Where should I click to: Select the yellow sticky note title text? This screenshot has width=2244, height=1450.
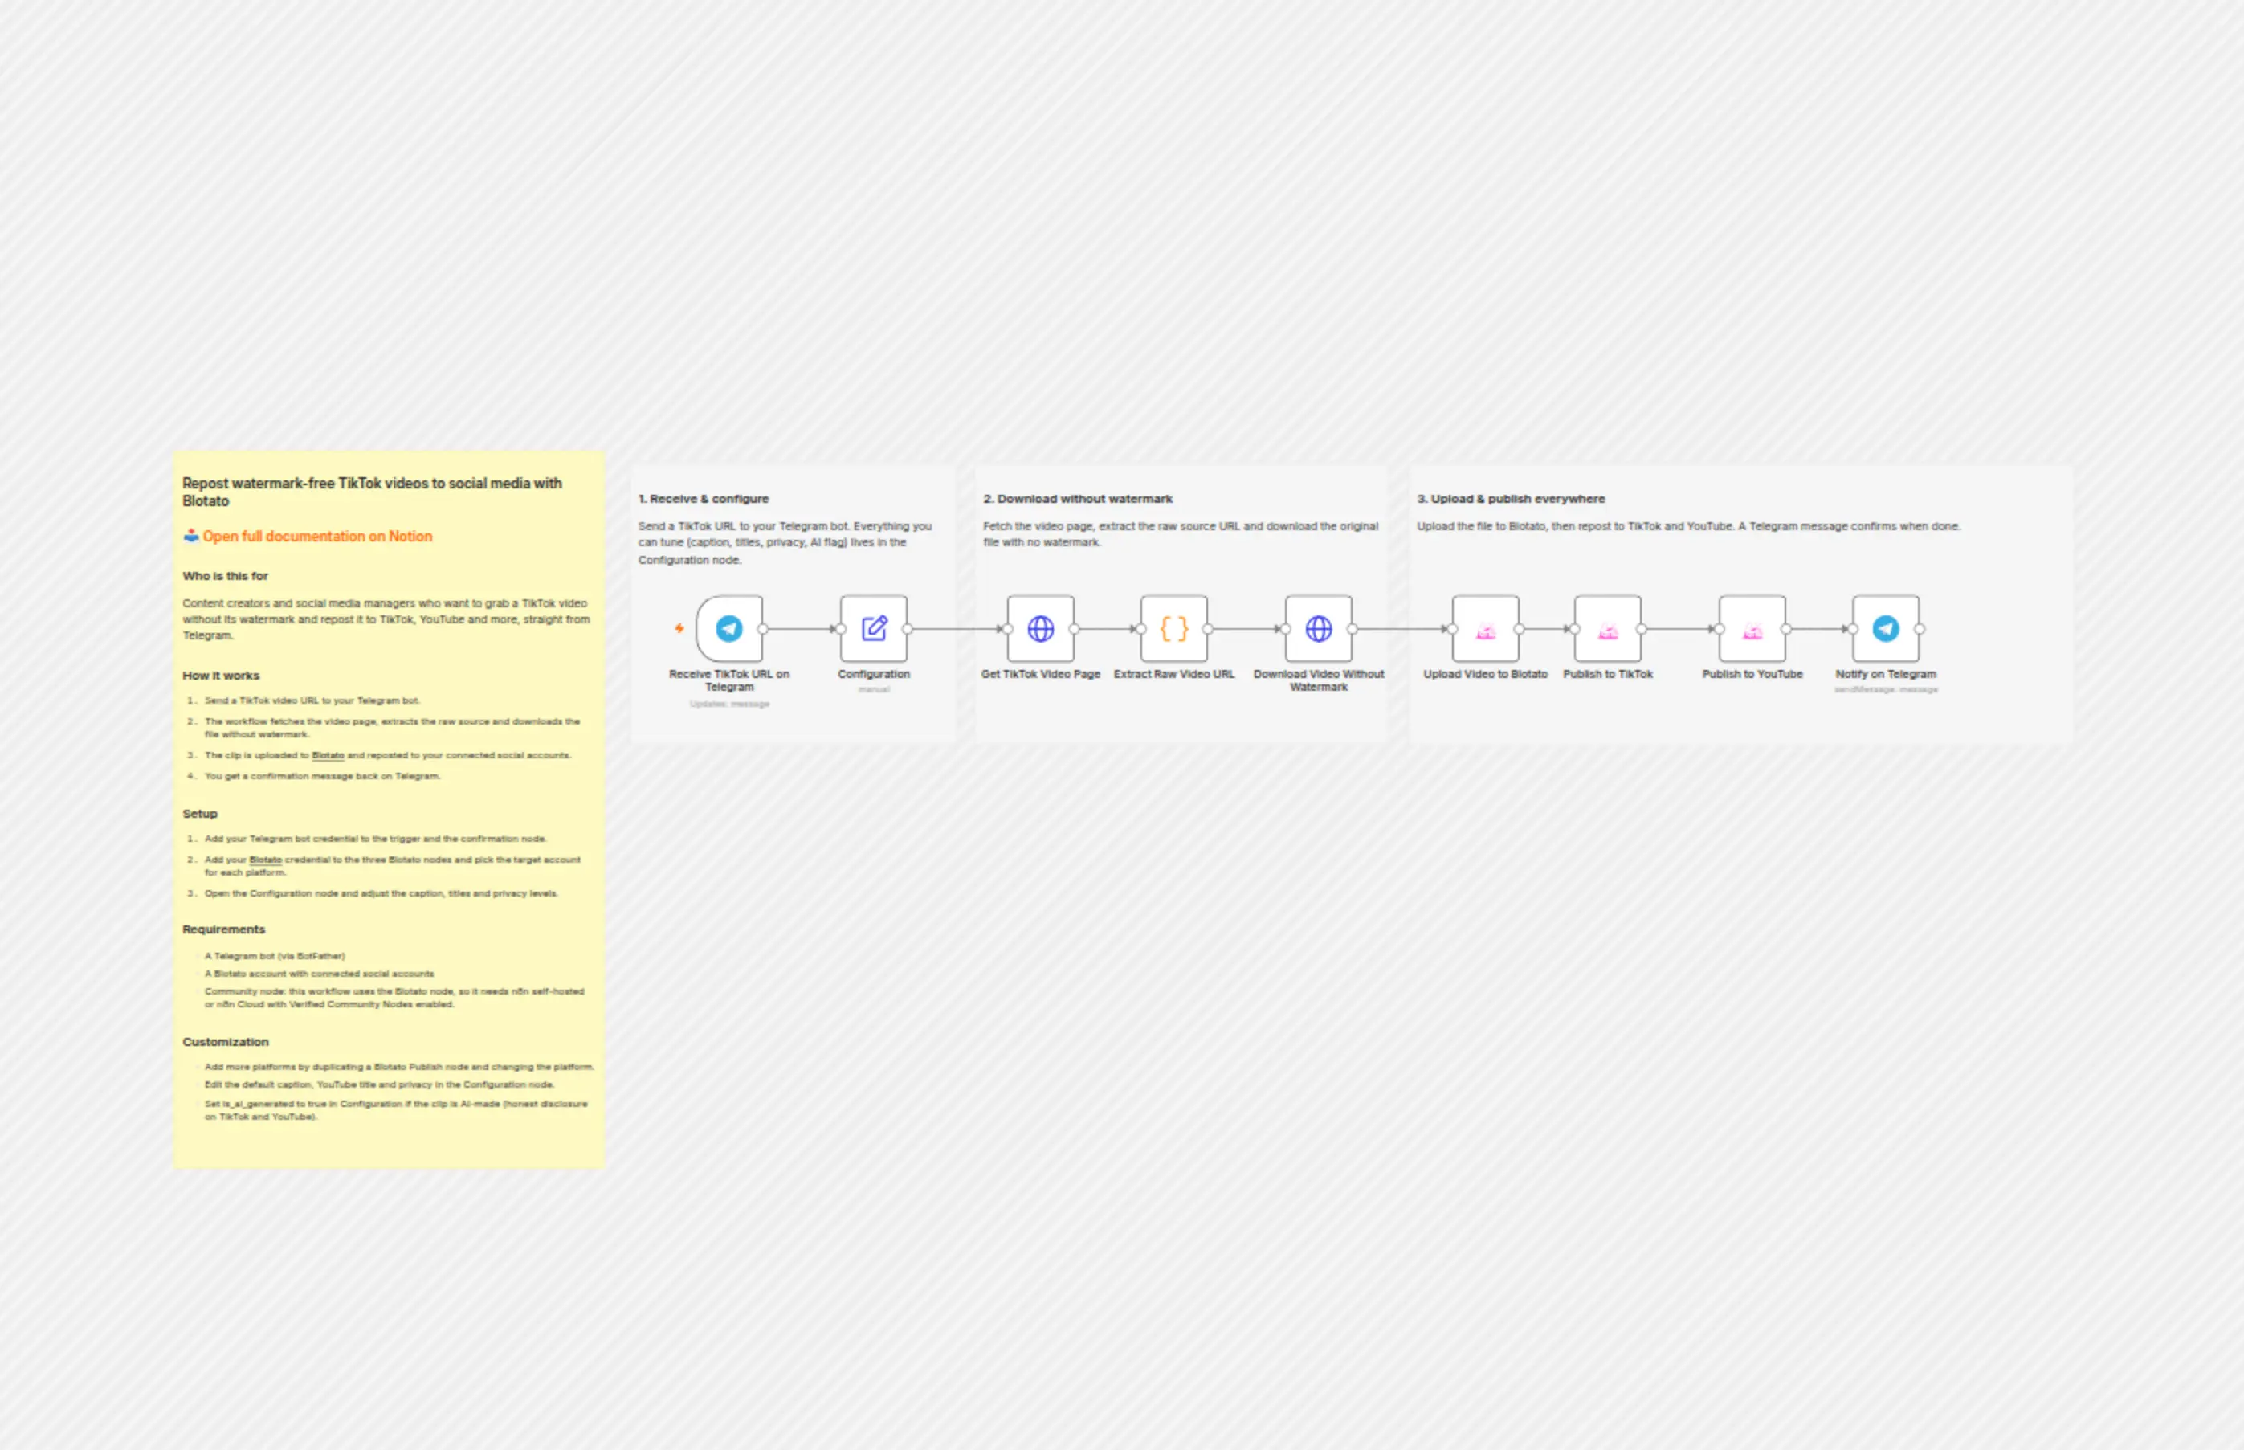coord(372,492)
